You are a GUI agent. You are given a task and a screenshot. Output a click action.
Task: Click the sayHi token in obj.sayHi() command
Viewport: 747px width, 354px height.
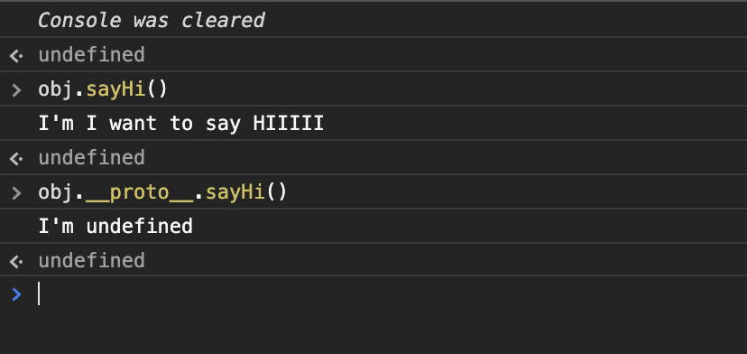[x=115, y=89]
